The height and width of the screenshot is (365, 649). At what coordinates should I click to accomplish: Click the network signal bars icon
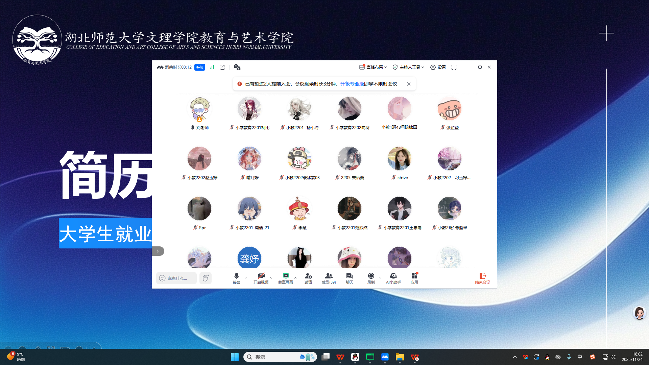point(212,67)
